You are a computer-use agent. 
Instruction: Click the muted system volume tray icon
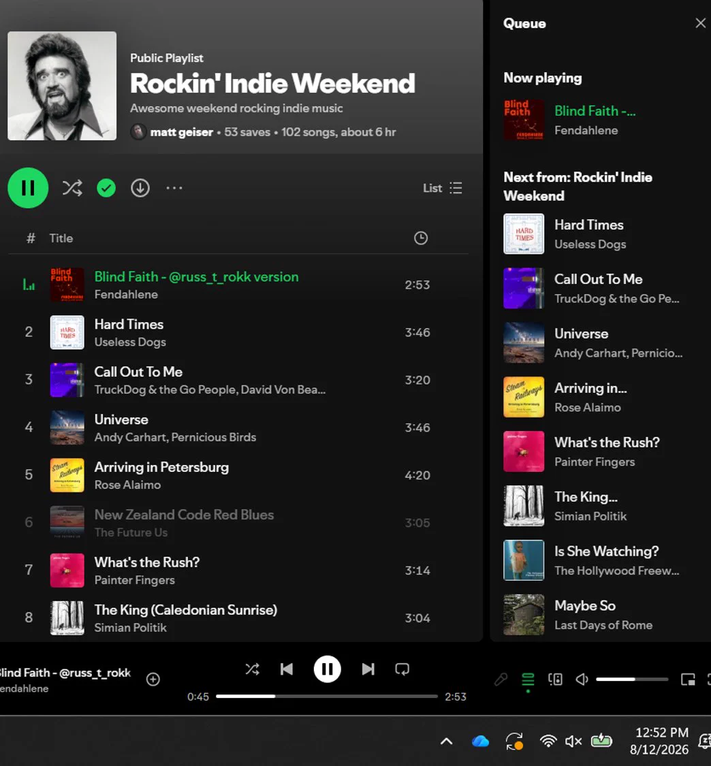(573, 741)
